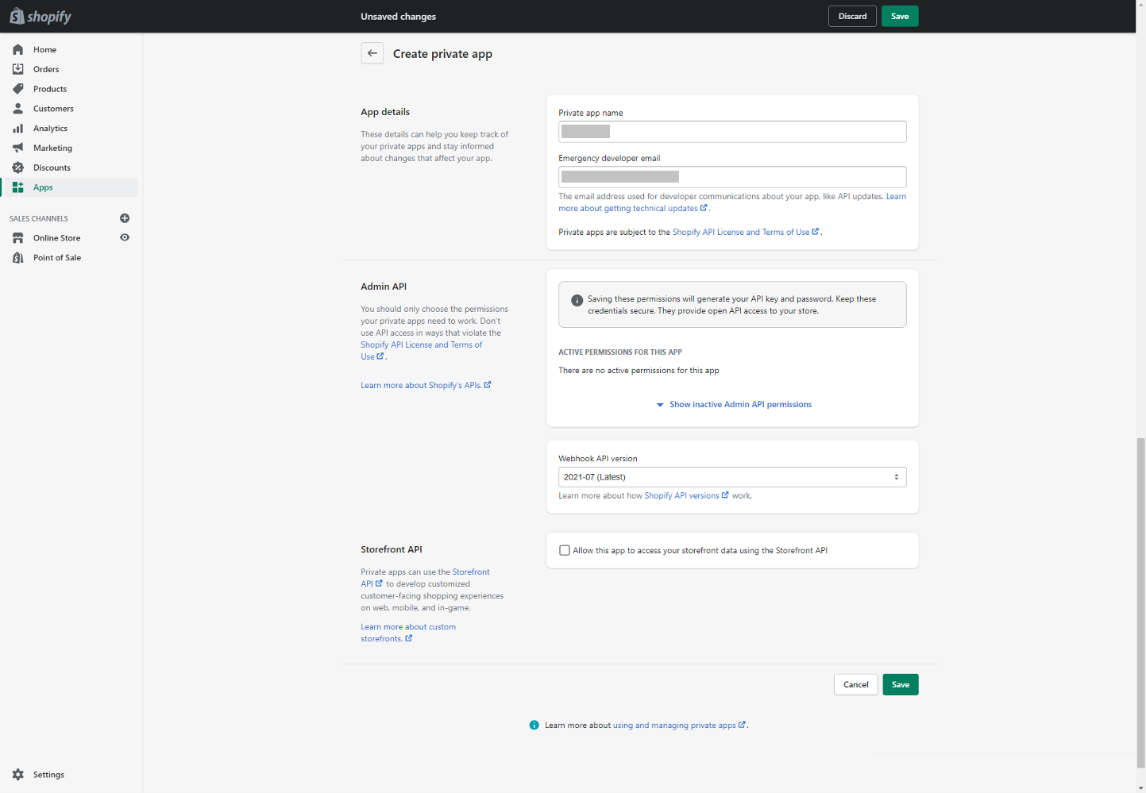
Task: Expand Show inactive Admin API permissions
Action: 739,405
